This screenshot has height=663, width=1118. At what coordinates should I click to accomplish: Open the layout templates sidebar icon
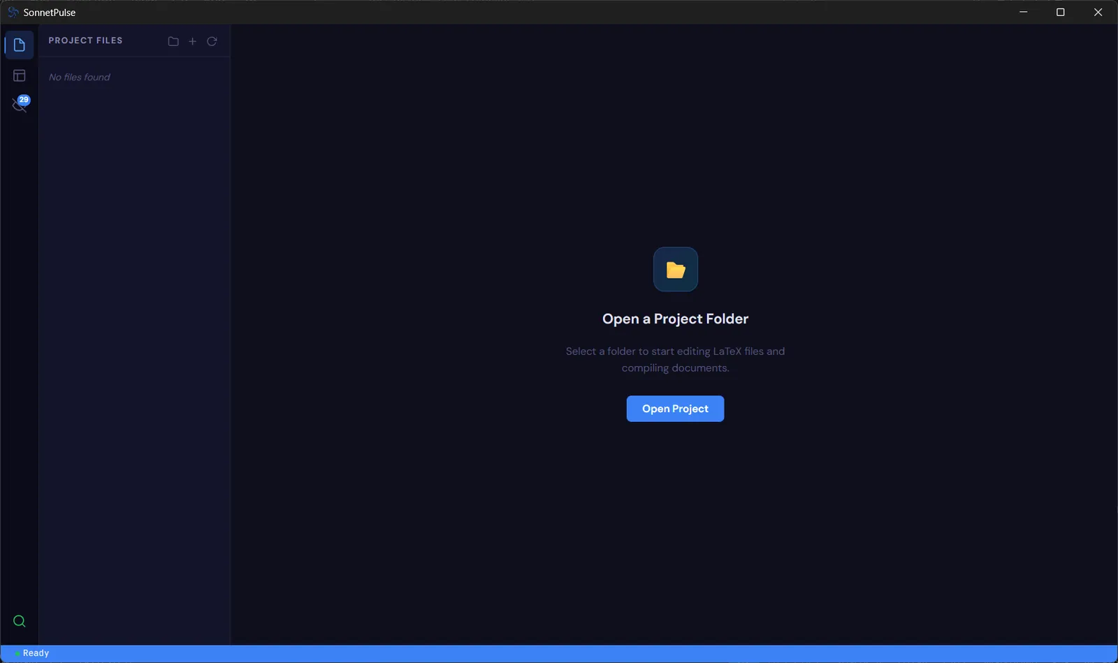(20, 75)
